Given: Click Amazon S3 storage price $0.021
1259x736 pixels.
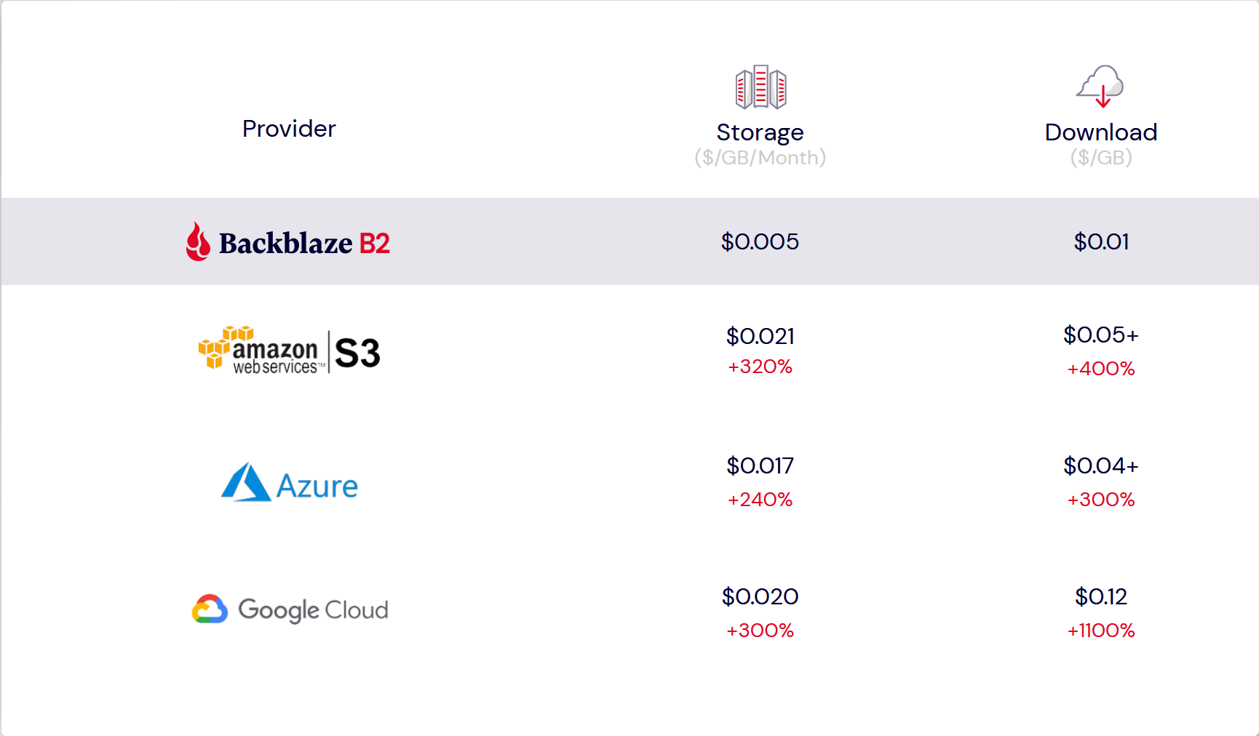Looking at the screenshot, I should 760,336.
